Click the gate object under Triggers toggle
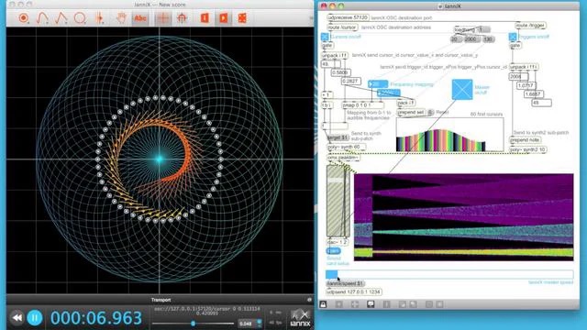This screenshot has width=587, height=330. [515, 45]
